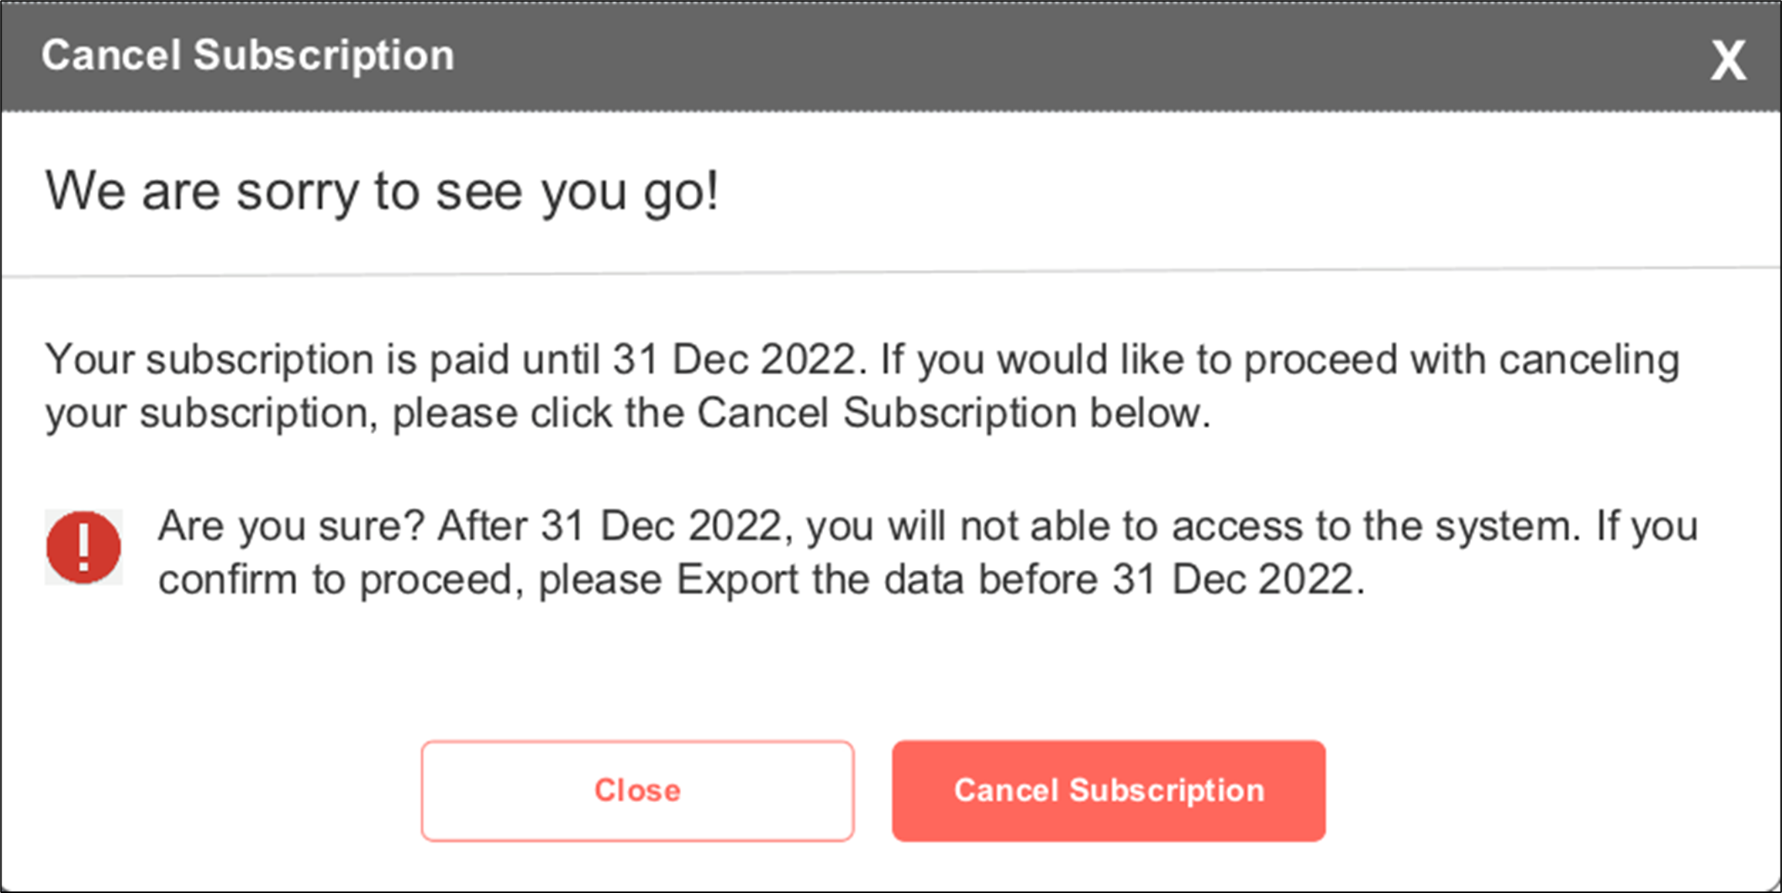Click 'please click the Cancel Subscription below' text
This screenshot has height=893, width=1782.
[x=801, y=413]
